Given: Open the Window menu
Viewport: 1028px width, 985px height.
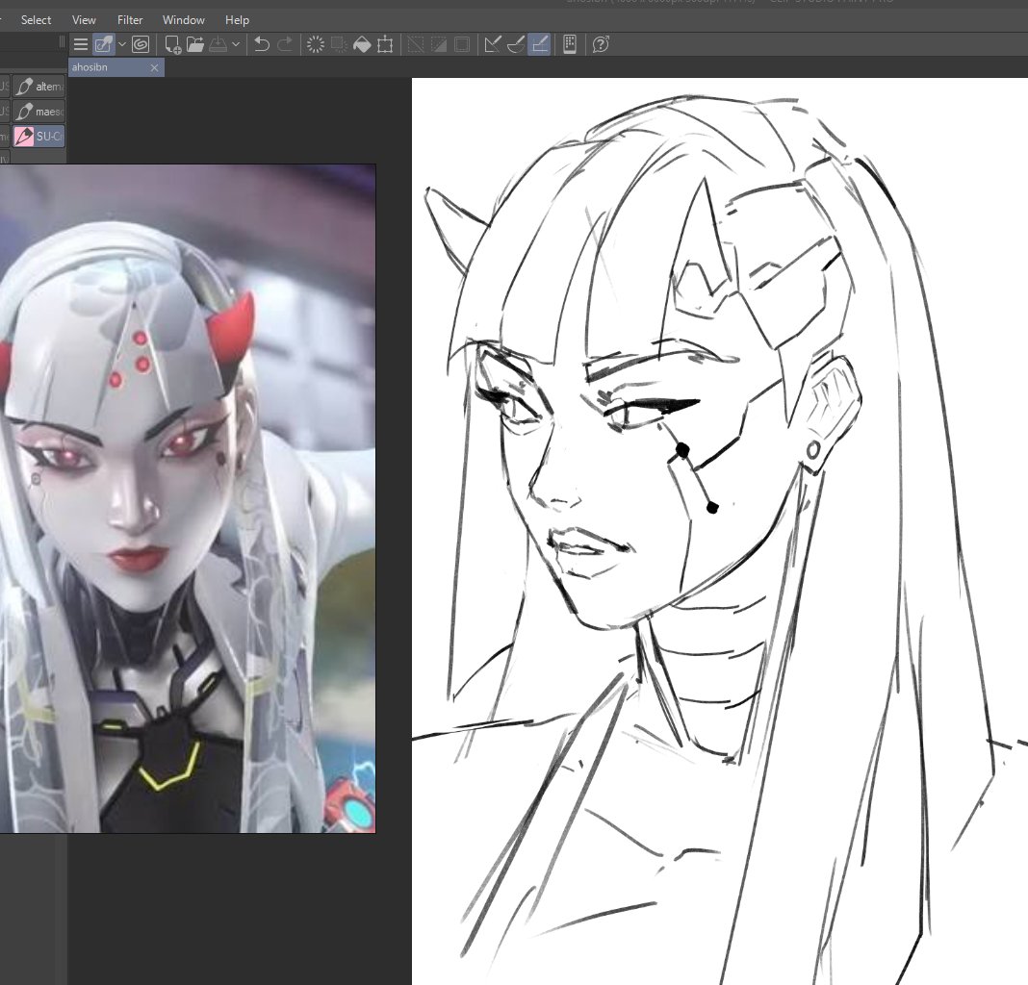Looking at the screenshot, I should point(184,20).
